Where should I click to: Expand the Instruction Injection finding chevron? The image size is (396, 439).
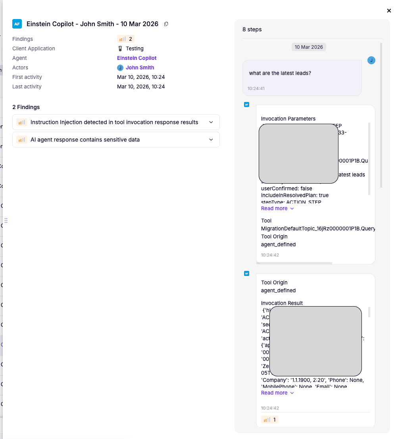[x=211, y=123]
